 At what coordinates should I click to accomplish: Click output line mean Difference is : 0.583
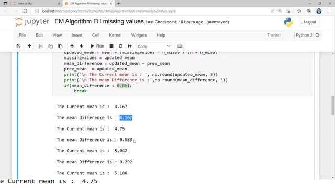[x=94, y=140]
